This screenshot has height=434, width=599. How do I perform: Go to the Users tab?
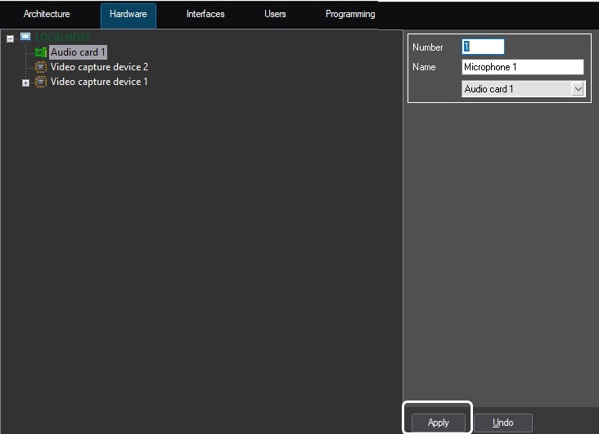(x=275, y=15)
